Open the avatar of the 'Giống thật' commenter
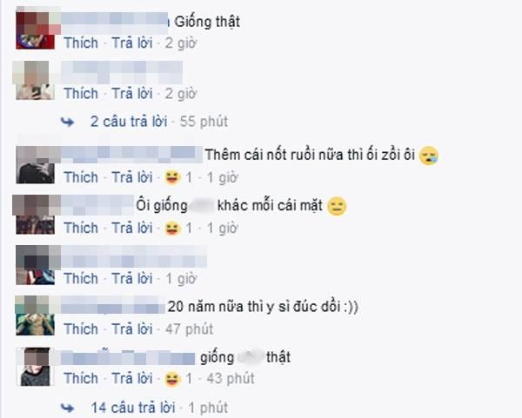Viewport: 522px width, 418px height. pyautogui.click(x=36, y=30)
